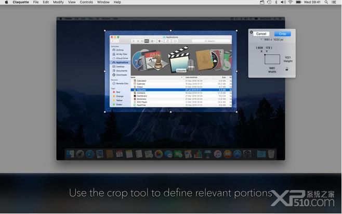Click the left-middle crop handle
Screen dimensions: 342x214
coord(105,71)
